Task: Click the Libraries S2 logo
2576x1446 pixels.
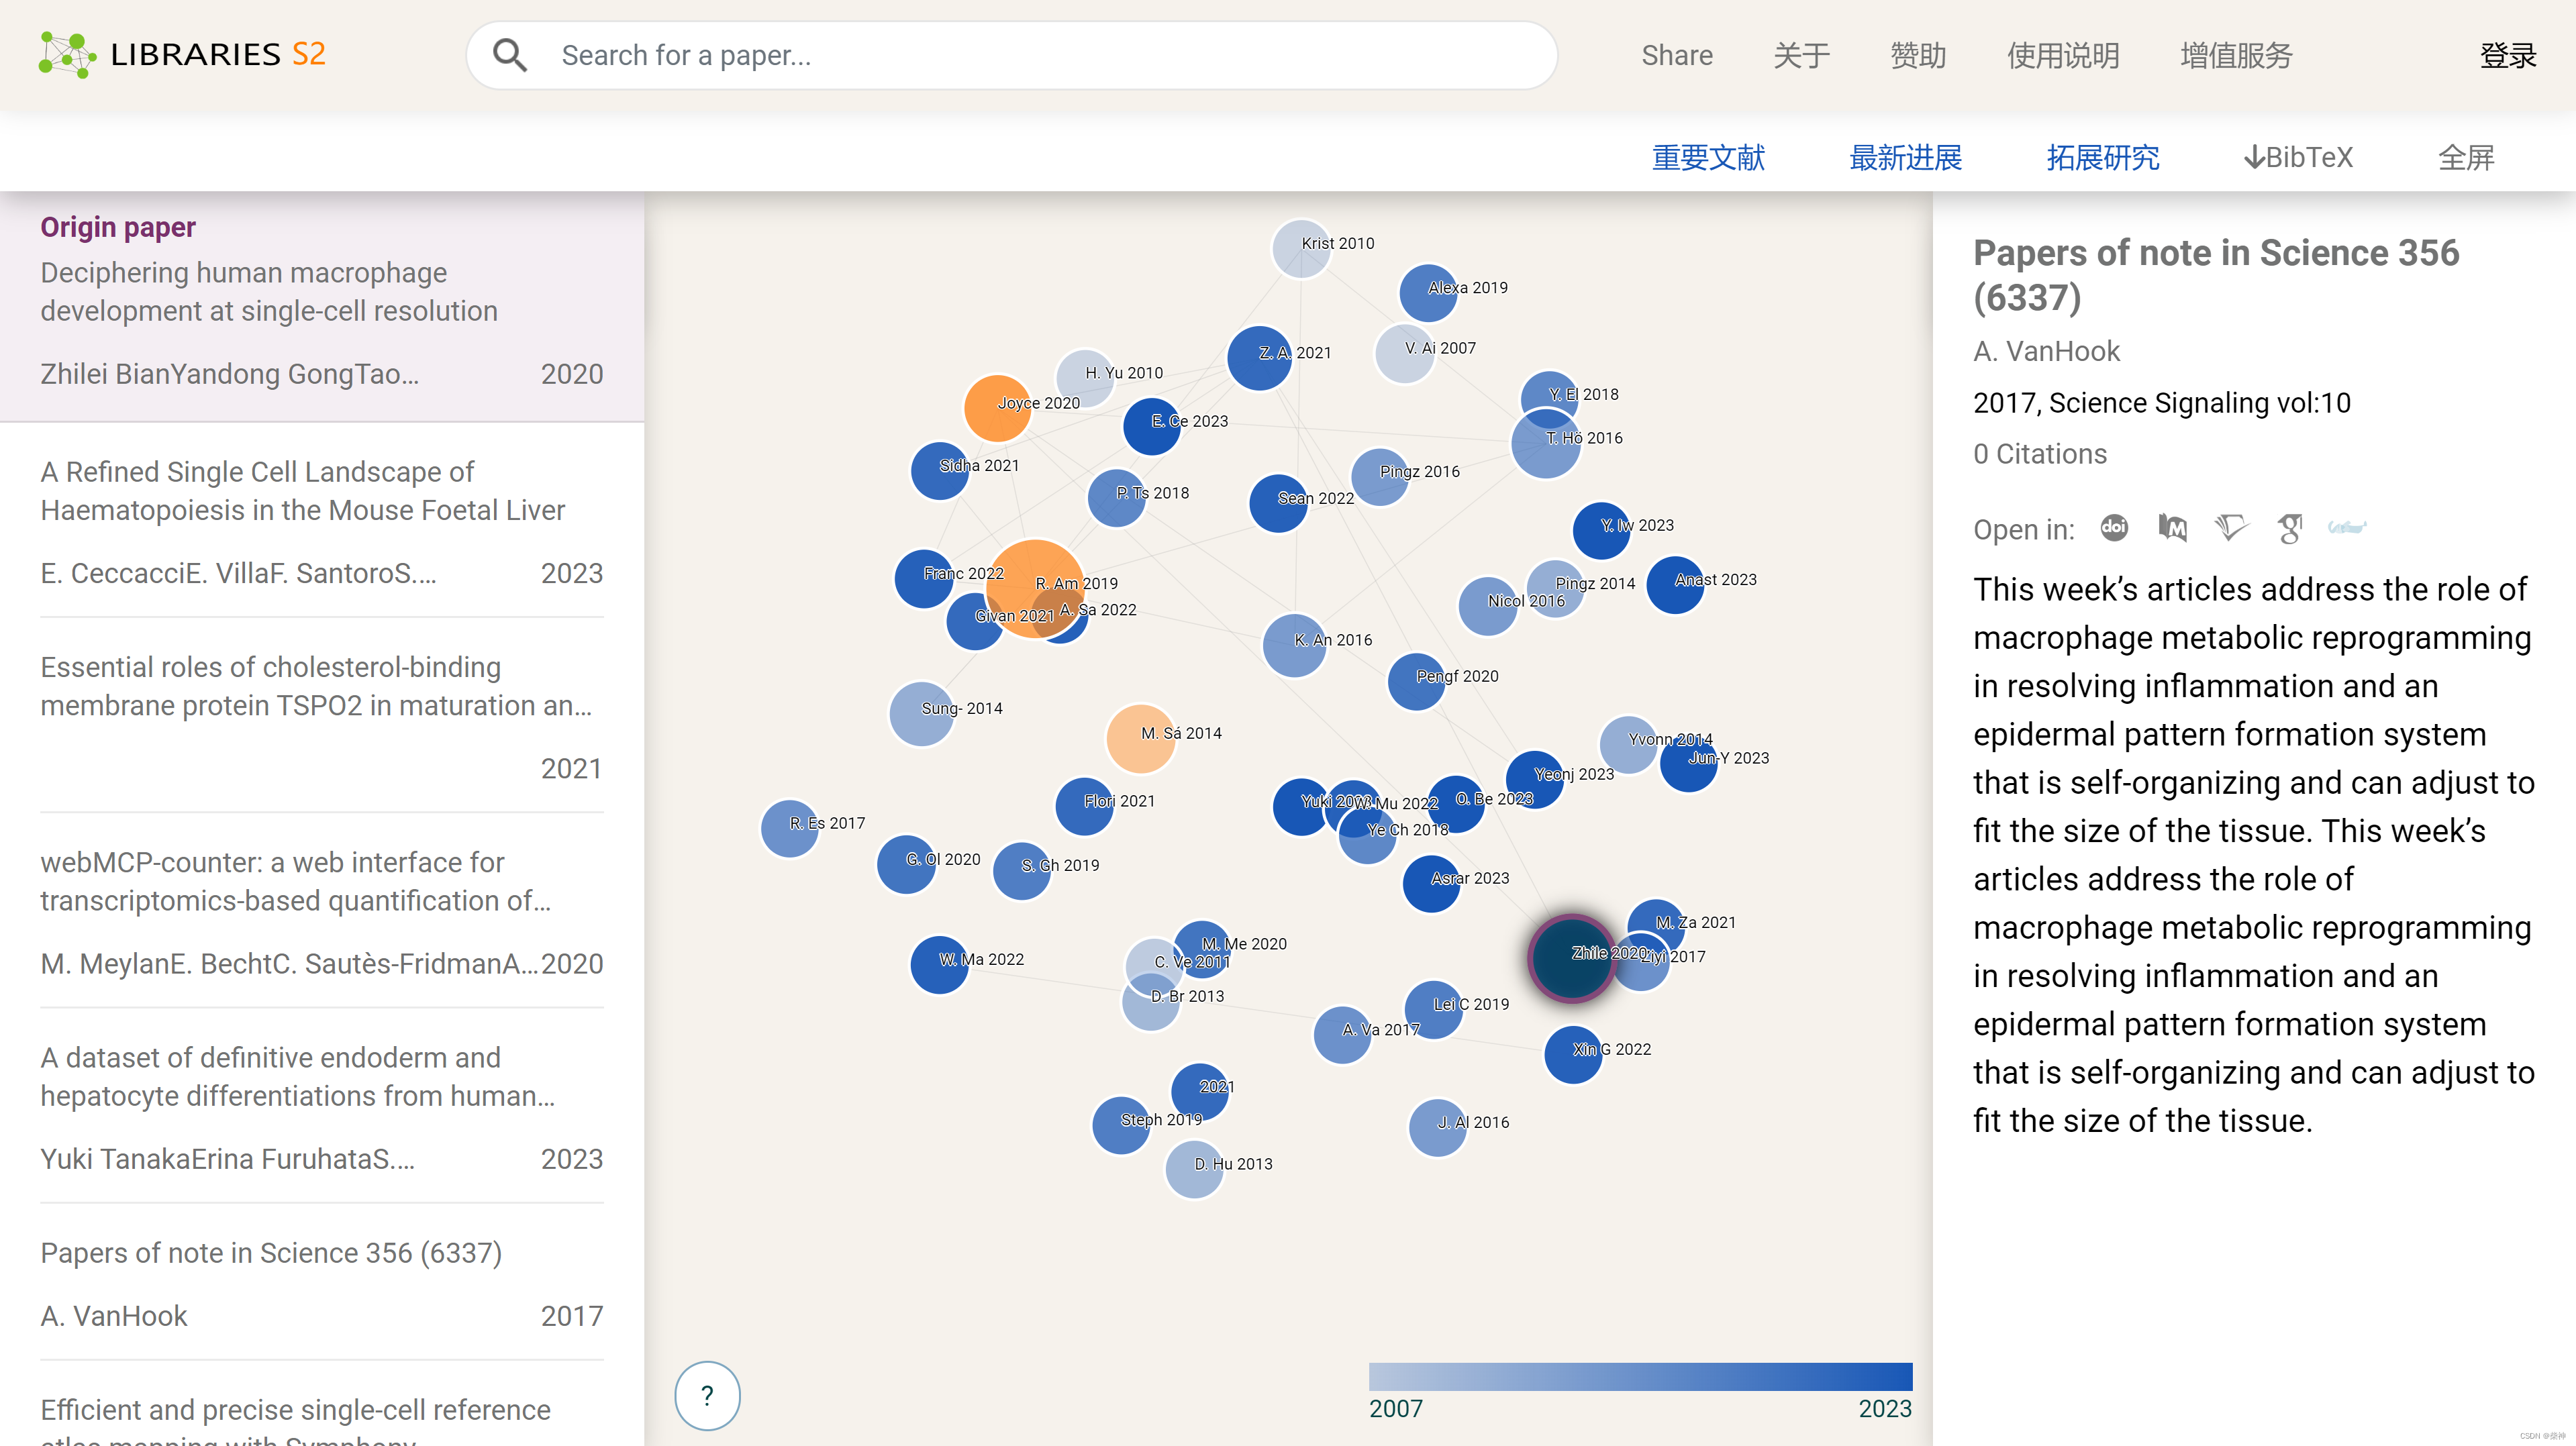Action: [x=180, y=54]
